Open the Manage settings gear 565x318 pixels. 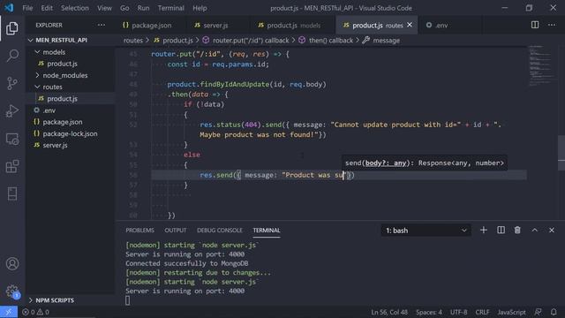[12, 291]
